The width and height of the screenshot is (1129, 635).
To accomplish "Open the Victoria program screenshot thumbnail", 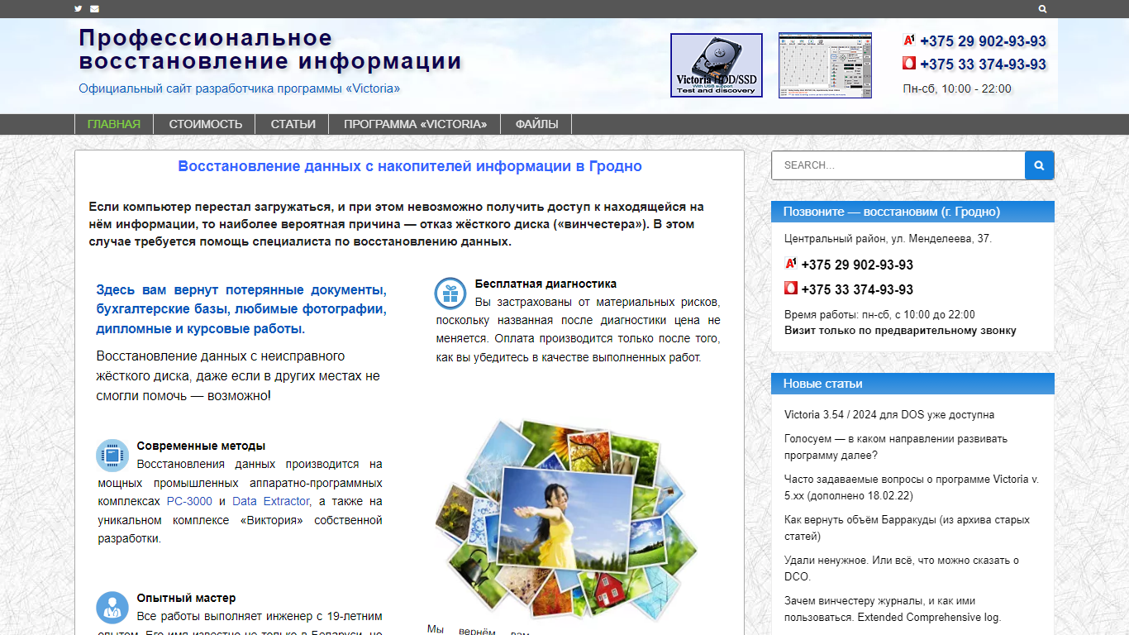I will 826,65.
